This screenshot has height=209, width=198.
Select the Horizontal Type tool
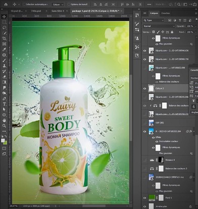(x=4, y=104)
